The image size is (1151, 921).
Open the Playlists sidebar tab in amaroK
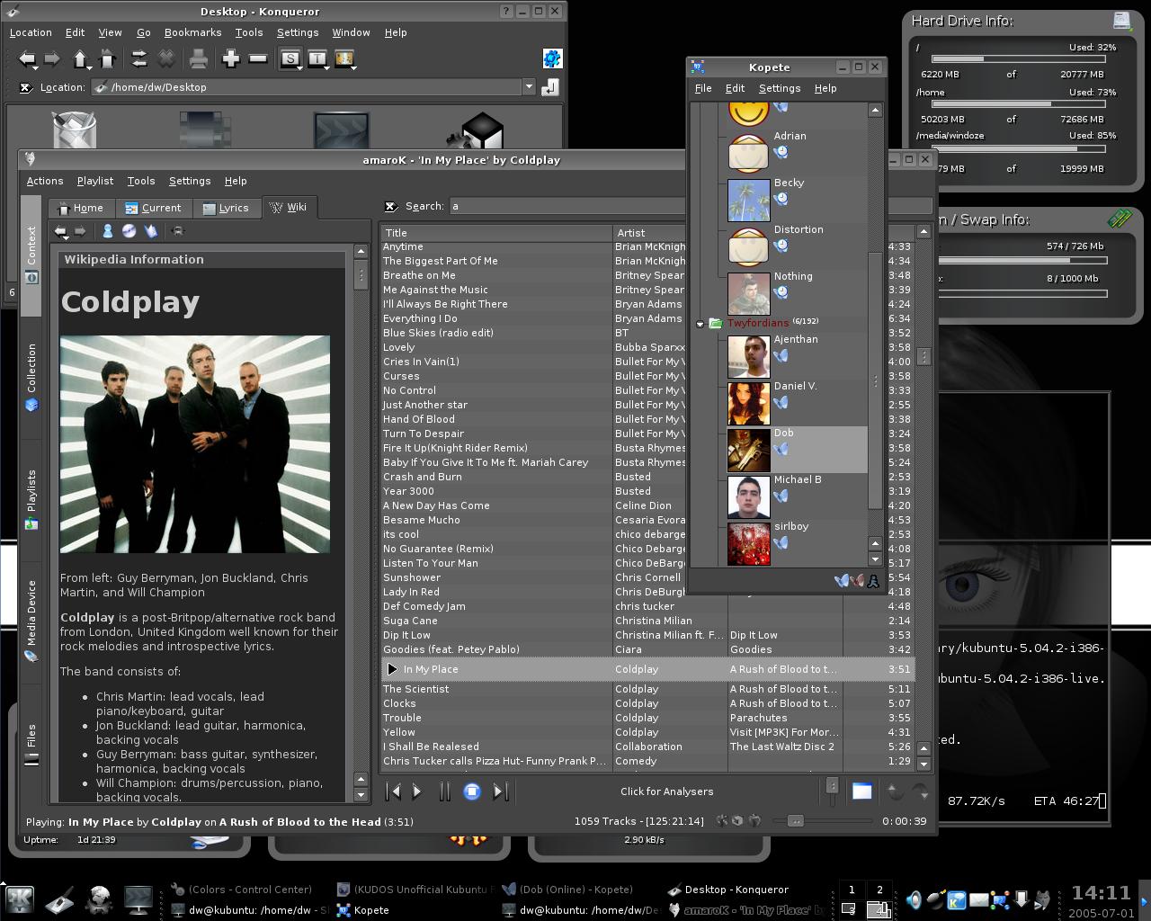click(x=31, y=500)
